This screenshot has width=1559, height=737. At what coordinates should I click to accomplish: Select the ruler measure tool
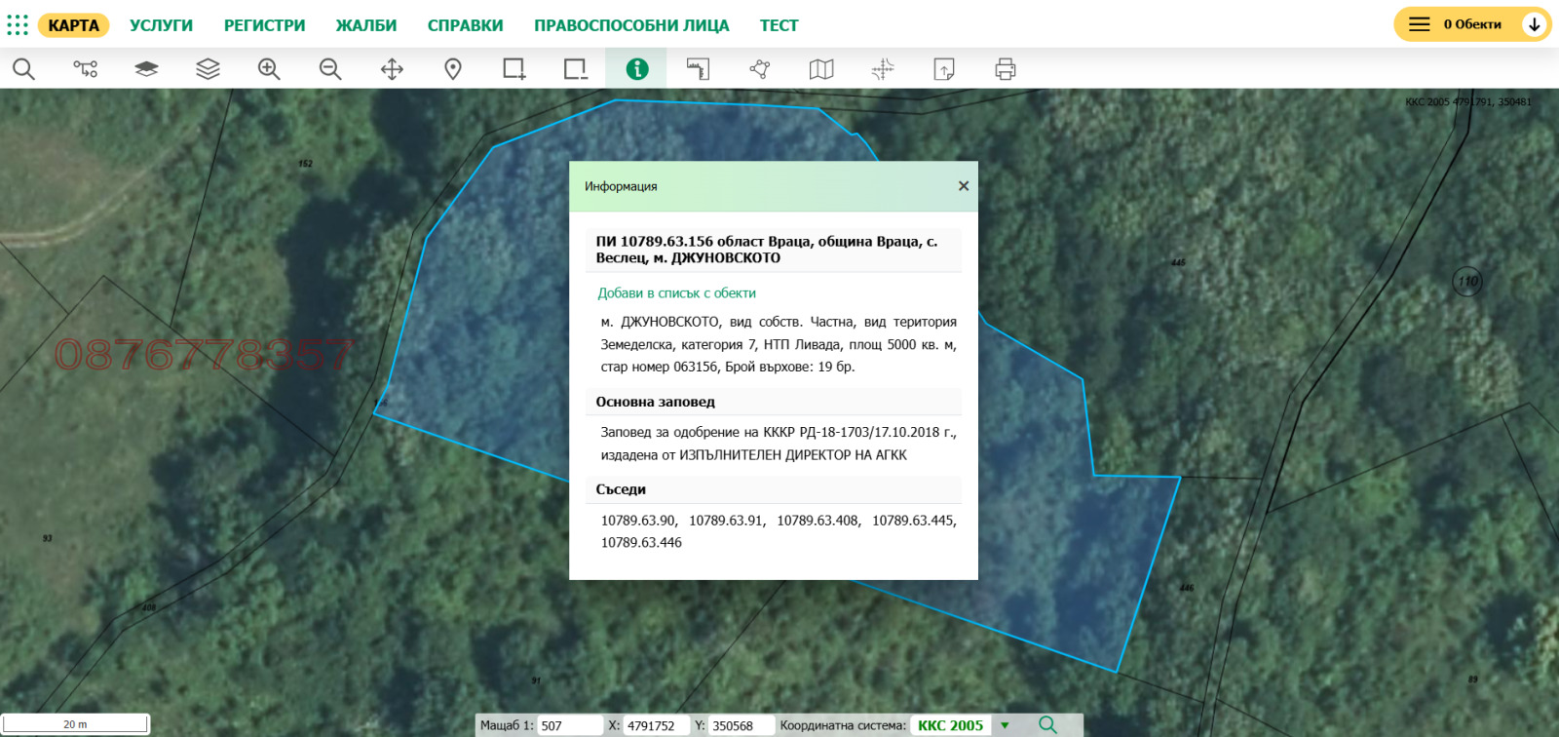click(698, 69)
